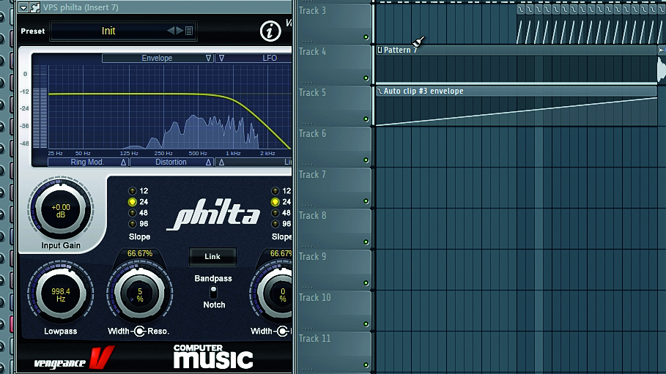Select the Pattern 7 clip title
The width and height of the screenshot is (666, 374).
(x=401, y=50)
